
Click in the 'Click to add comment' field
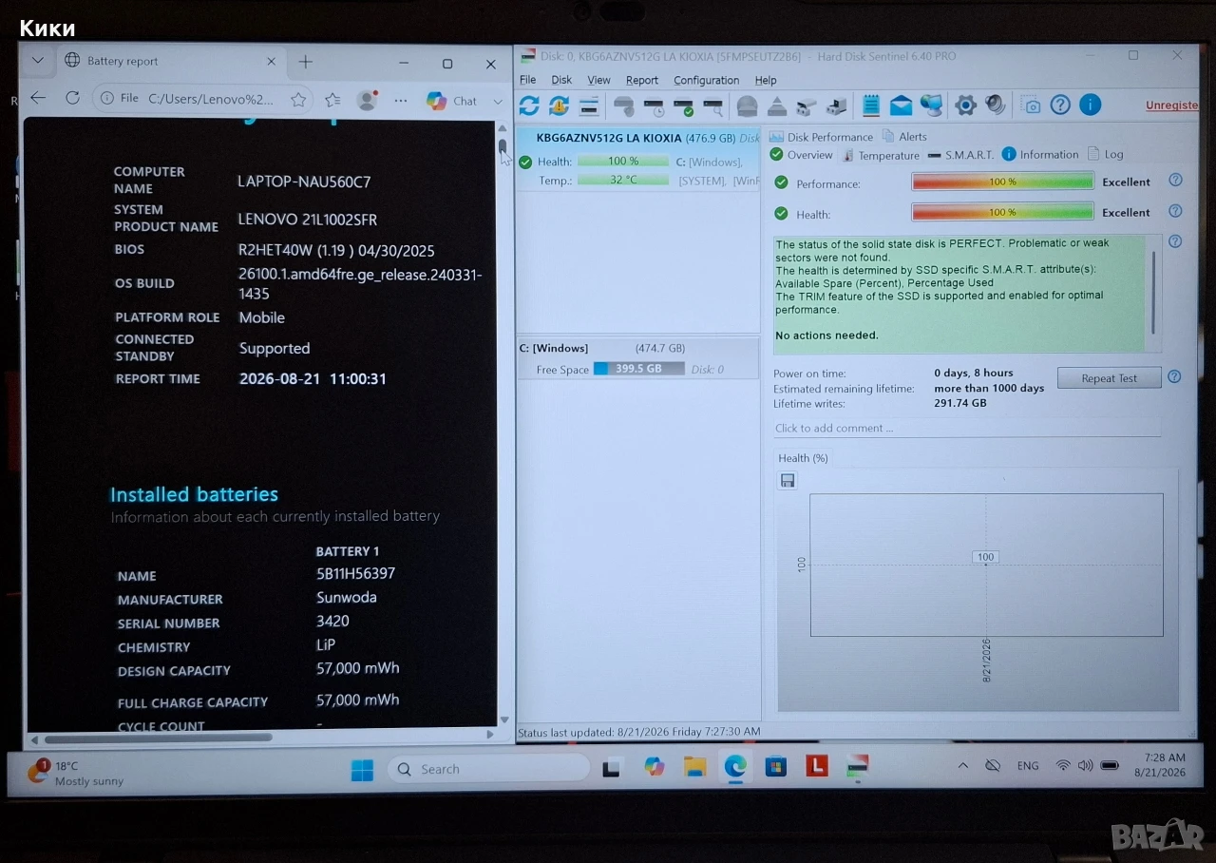(967, 428)
